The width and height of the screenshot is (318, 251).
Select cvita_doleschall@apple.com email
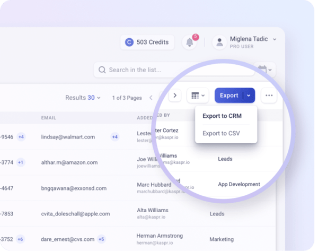point(75,214)
